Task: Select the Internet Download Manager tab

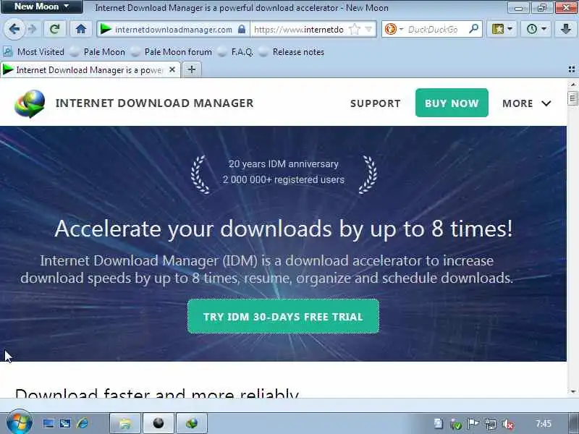Action: pos(90,69)
